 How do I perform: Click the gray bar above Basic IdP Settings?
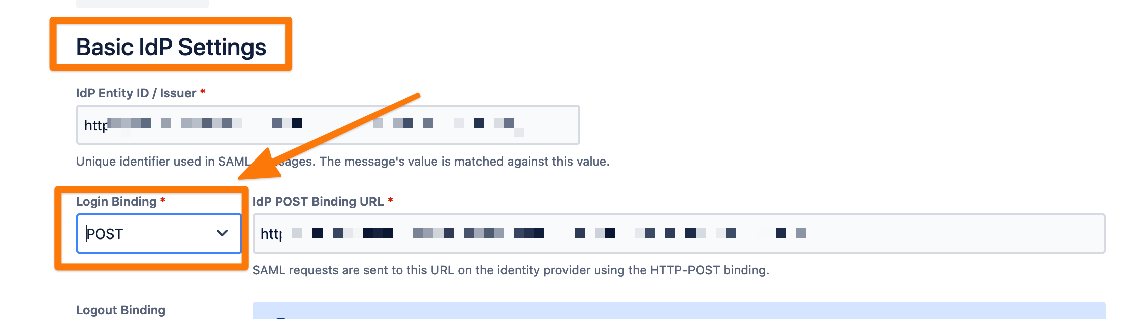pyautogui.click(x=143, y=4)
